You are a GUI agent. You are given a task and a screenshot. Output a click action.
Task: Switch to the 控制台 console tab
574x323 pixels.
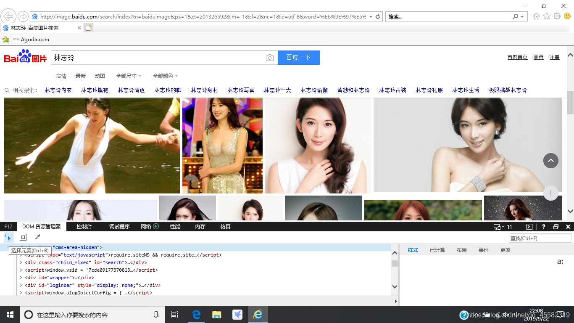coord(84,227)
